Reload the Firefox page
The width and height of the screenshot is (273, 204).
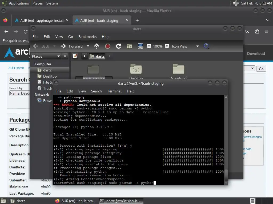tap(26, 32)
